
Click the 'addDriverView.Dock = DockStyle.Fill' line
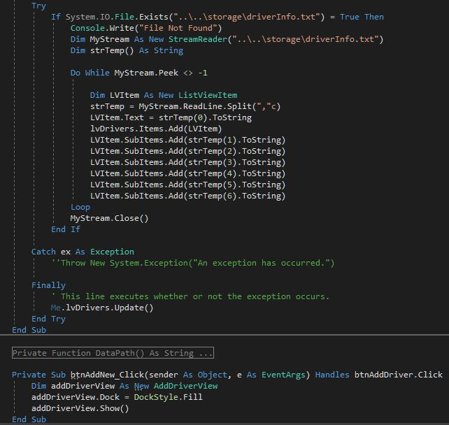pos(117,397)
